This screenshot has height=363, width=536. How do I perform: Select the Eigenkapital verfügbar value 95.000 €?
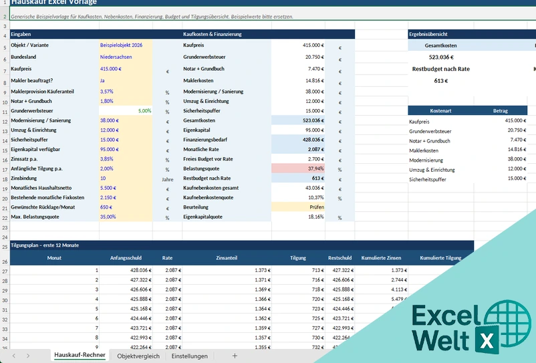(x=126, y=149)
